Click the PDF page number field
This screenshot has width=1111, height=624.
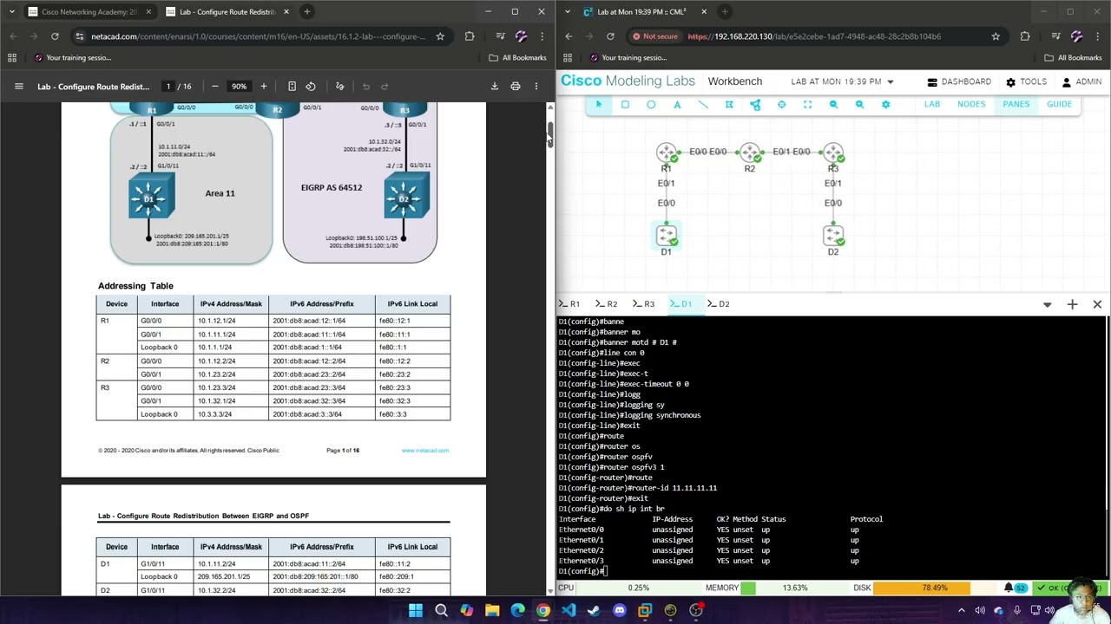168,86
